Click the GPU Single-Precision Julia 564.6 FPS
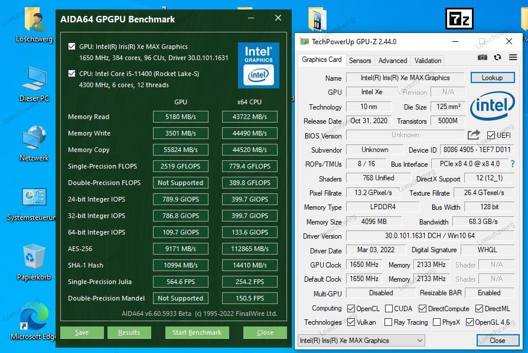The image size is (528, 353). coord(181,282)
